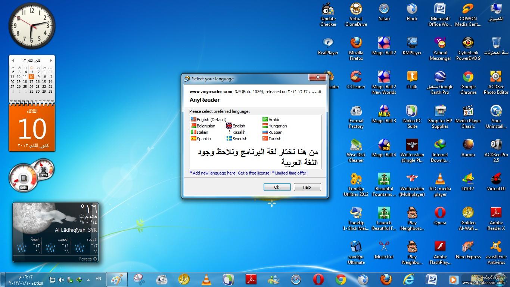
Task: Open Wise Disk Cleaner desktop icon
Action: [356, 151]
